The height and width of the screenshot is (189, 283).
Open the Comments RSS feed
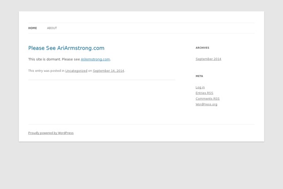[x=208, y=99]
